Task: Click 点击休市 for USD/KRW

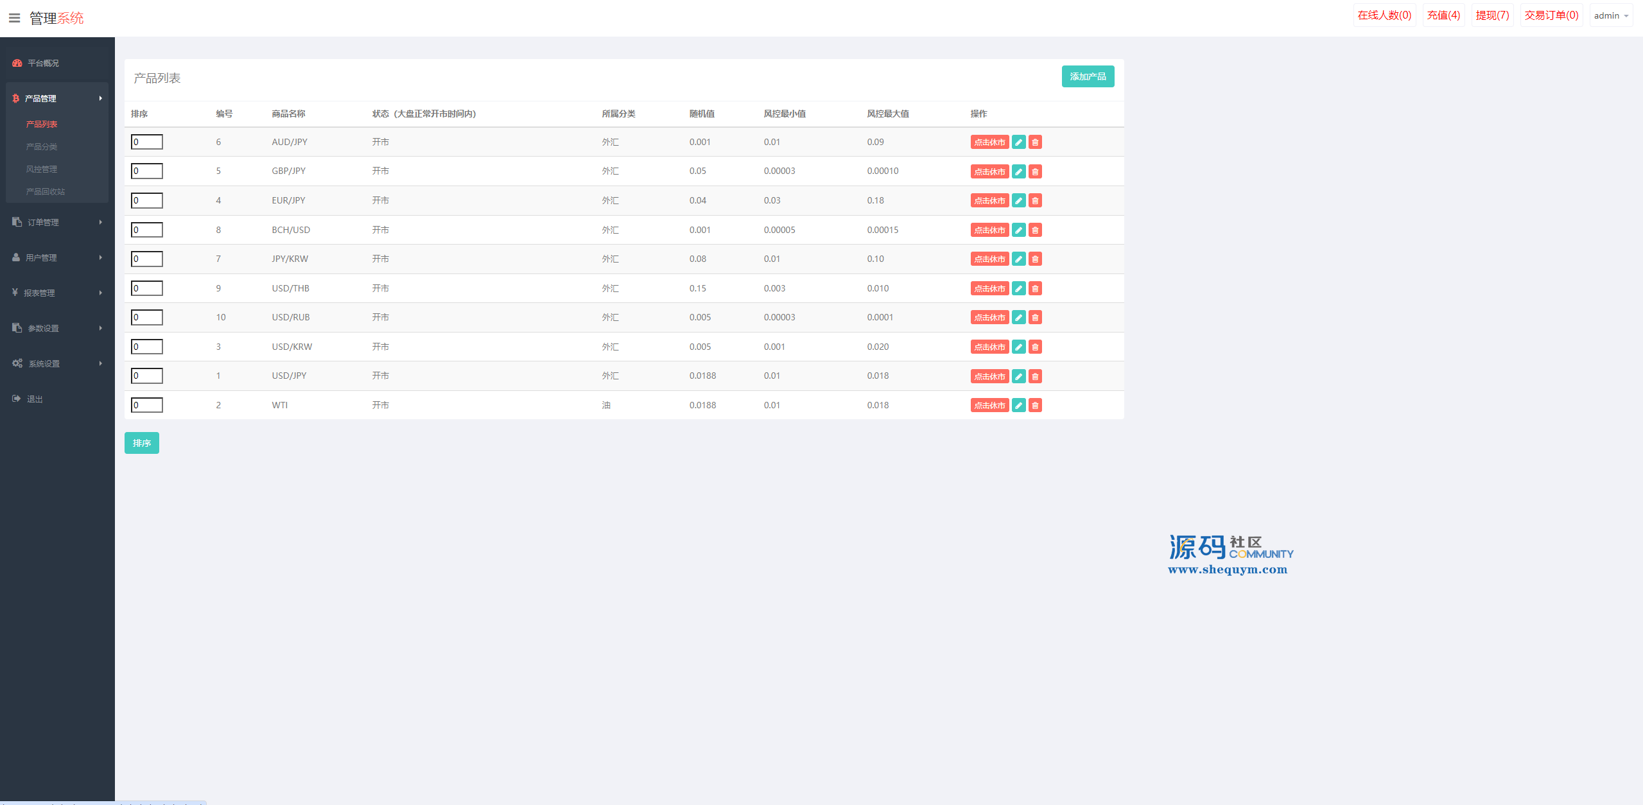Action: (x=989, y=347)
